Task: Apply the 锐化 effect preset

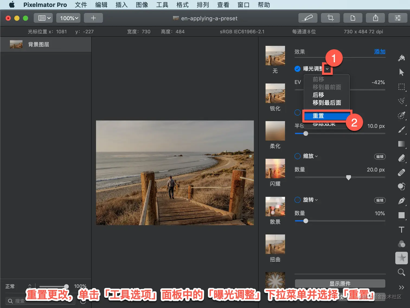Action: tap(275, 93)
